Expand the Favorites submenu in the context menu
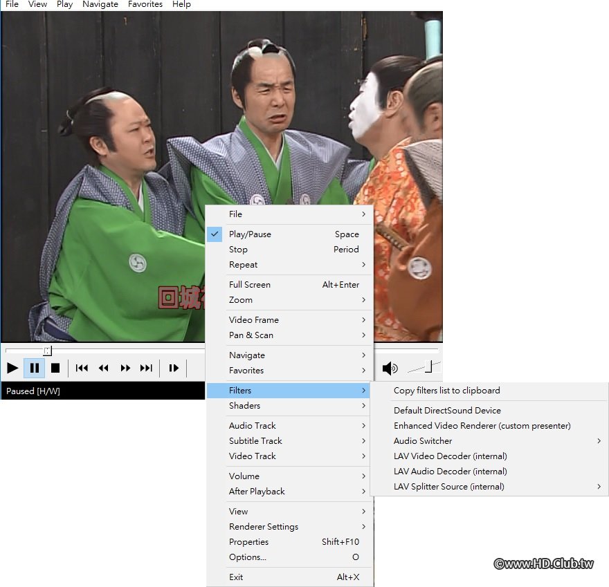The width and height of the screenshot is (609, 587). pyautogui.click(x=289, y=371)
